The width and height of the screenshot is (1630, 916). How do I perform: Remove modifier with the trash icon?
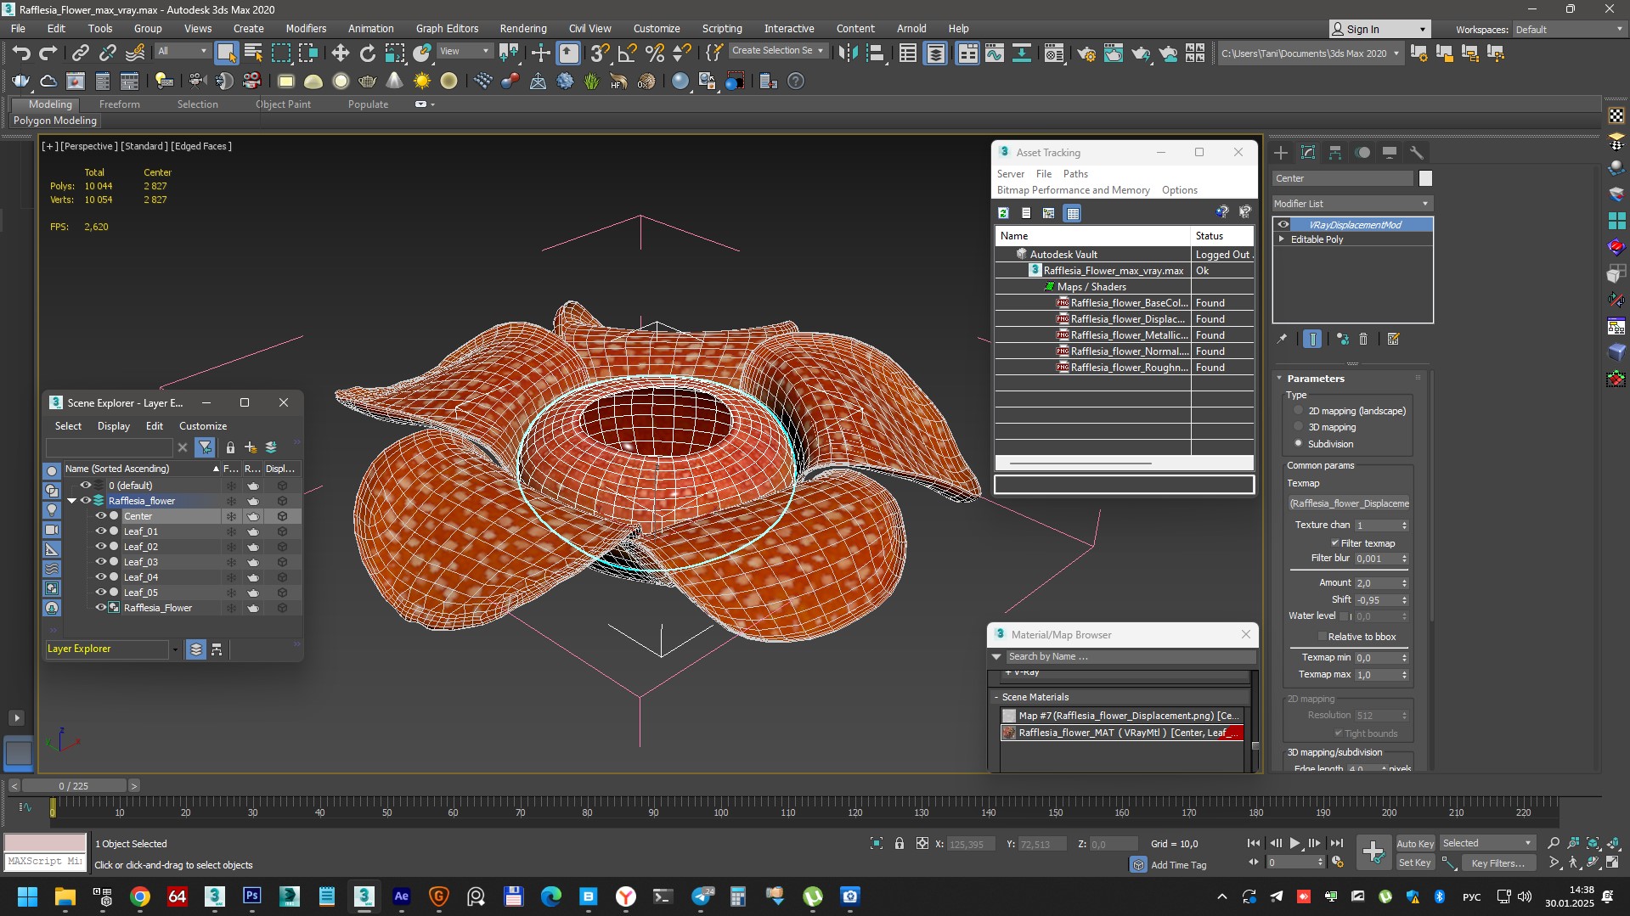1363,339
